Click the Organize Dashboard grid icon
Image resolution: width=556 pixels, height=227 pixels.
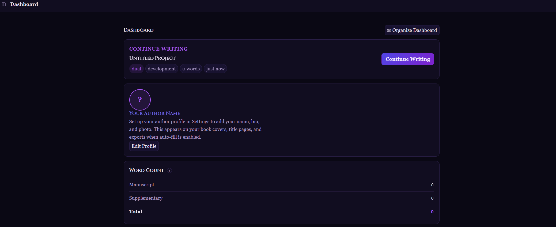click(x=389, y=30)
